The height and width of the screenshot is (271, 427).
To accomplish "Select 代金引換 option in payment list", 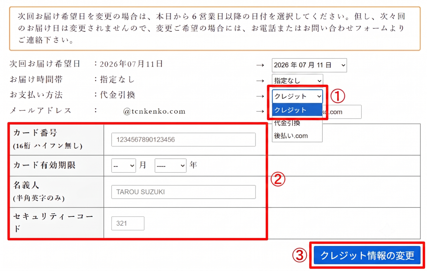I will pyautogui.click(x=297, y=123).
